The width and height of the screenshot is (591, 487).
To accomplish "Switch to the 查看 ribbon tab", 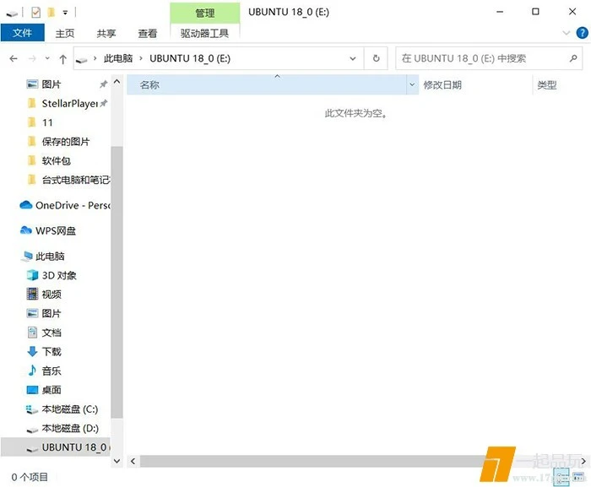I will [148, 33].
